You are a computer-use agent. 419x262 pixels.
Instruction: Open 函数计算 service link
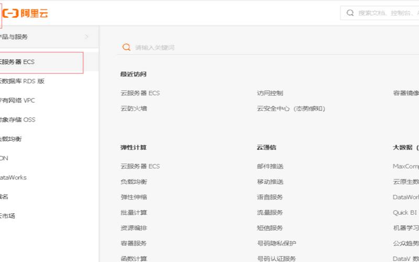tap(134, 258)
